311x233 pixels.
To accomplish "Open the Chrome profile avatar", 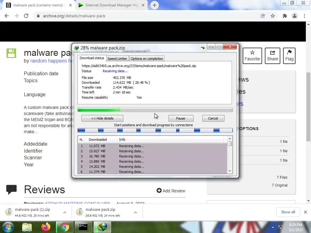I will [x=295, y=16].
